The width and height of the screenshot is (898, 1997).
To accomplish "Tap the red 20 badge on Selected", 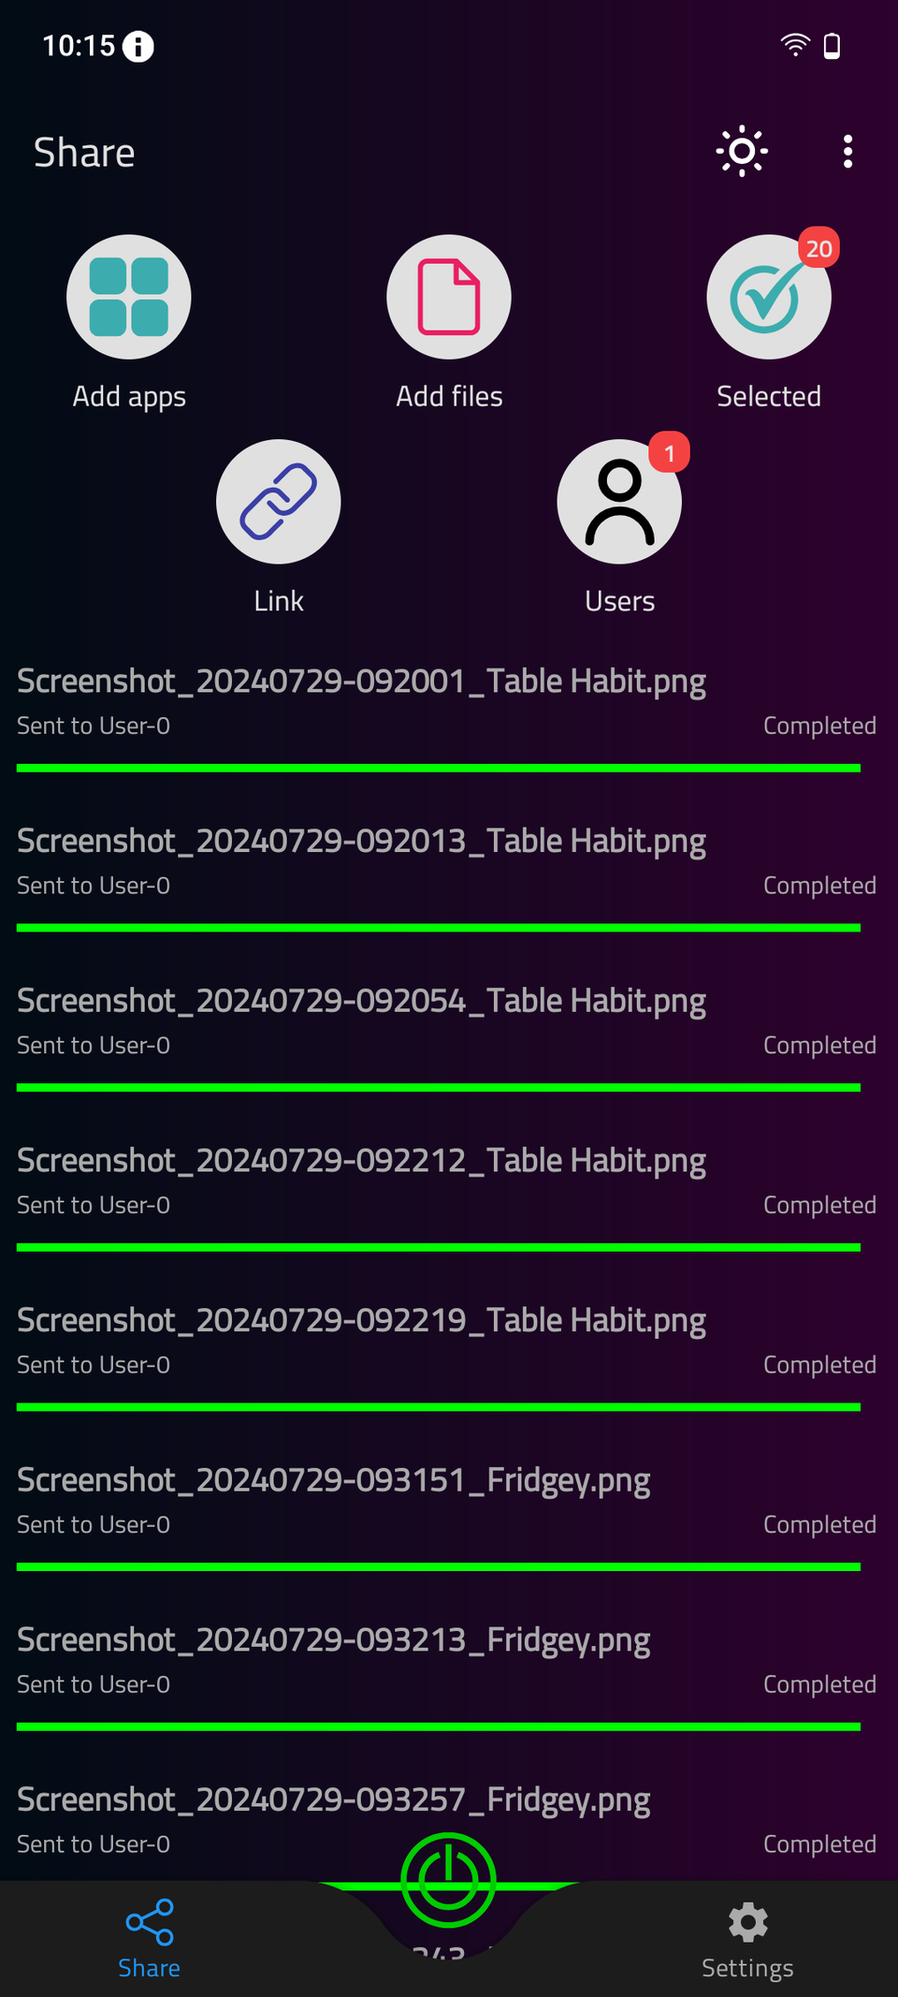I will point(818,248).
